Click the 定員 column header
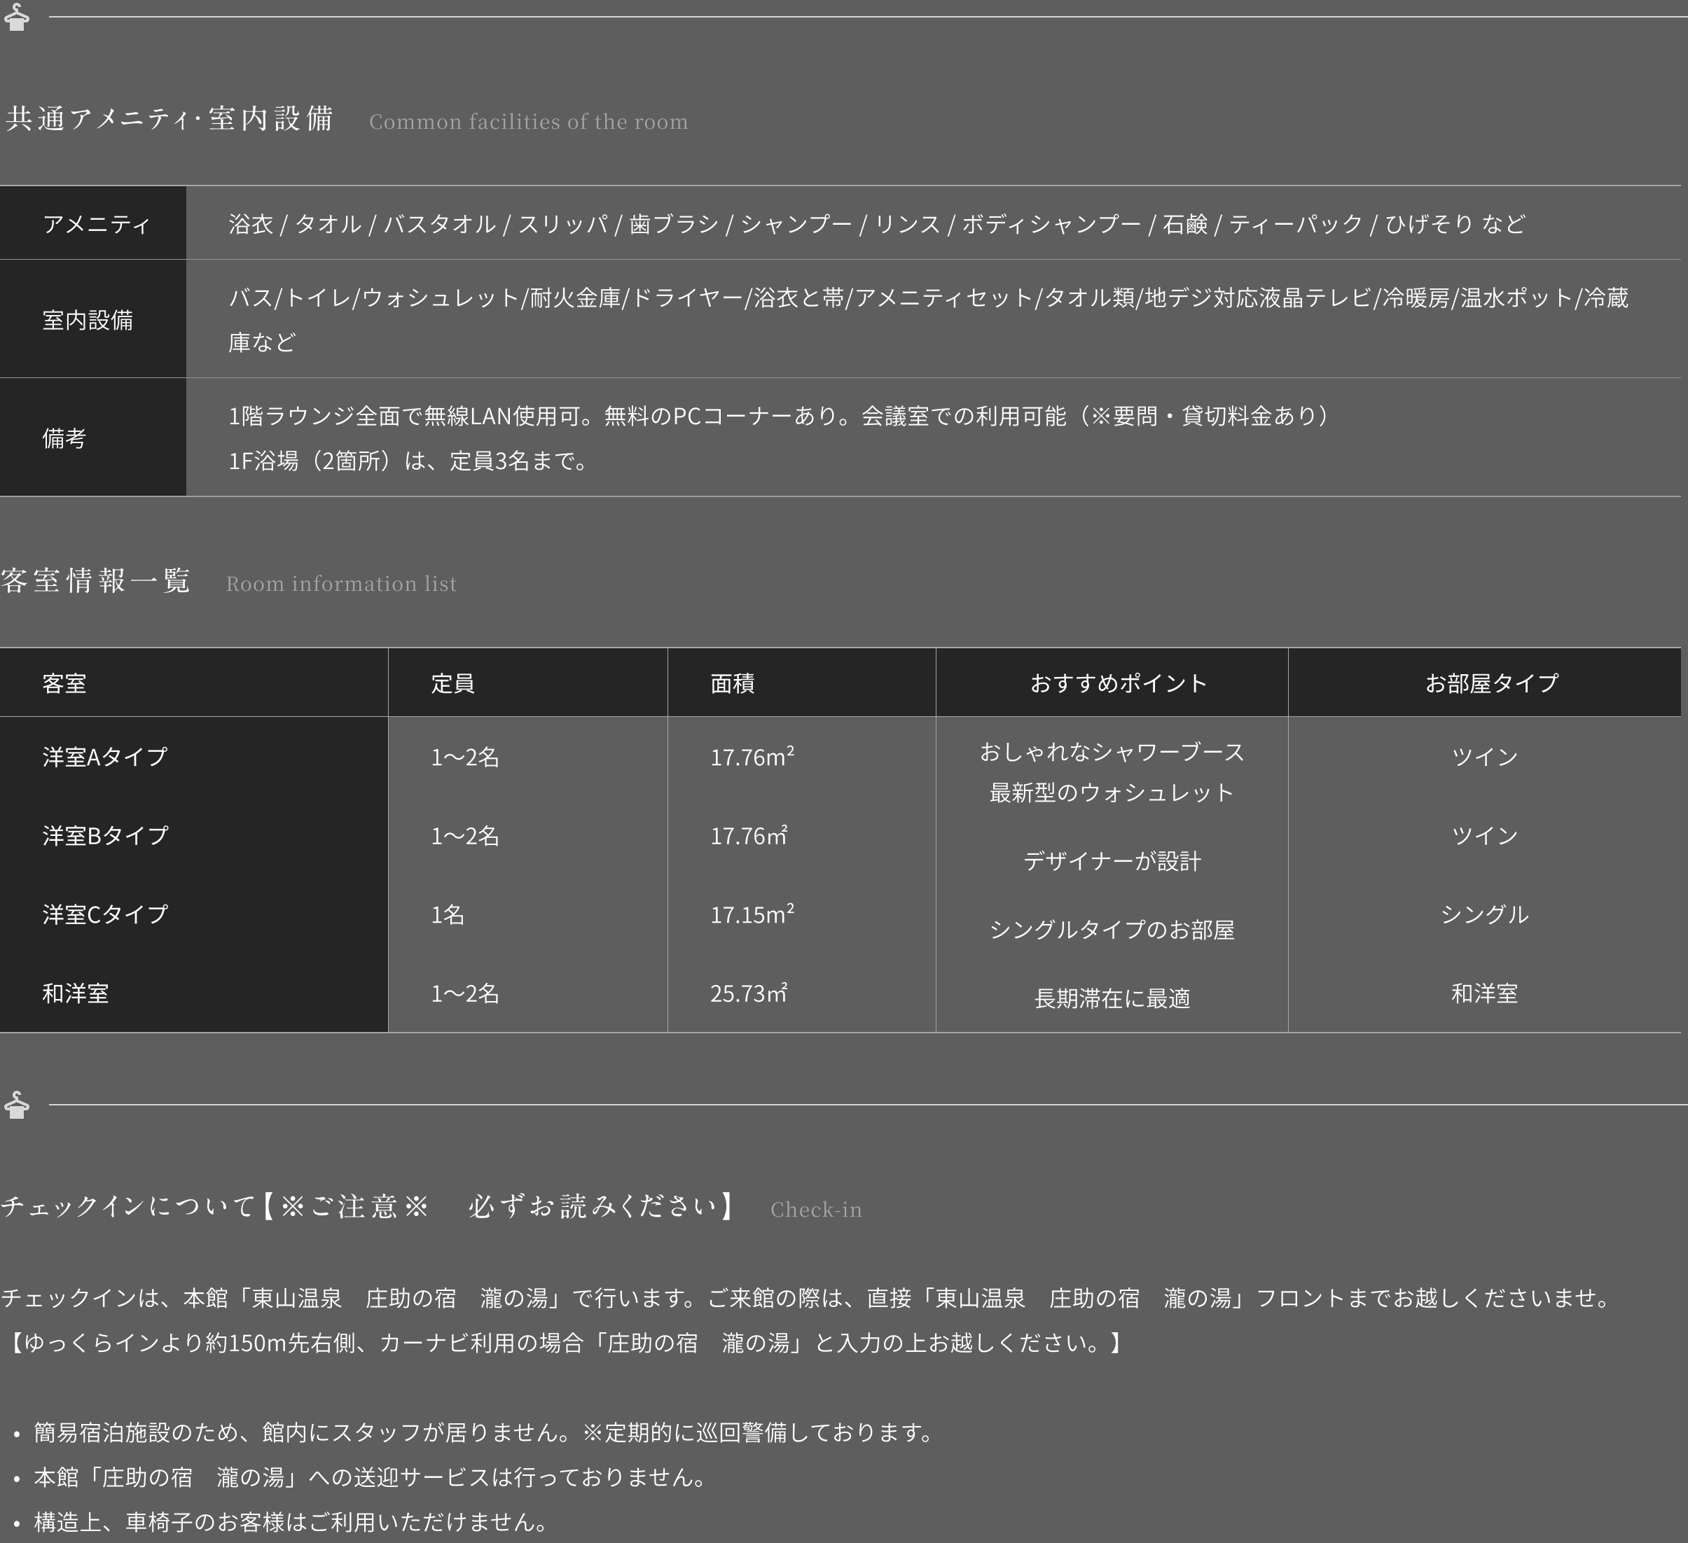This screenshot has height=1543, width=1688. tap(453, 683)
